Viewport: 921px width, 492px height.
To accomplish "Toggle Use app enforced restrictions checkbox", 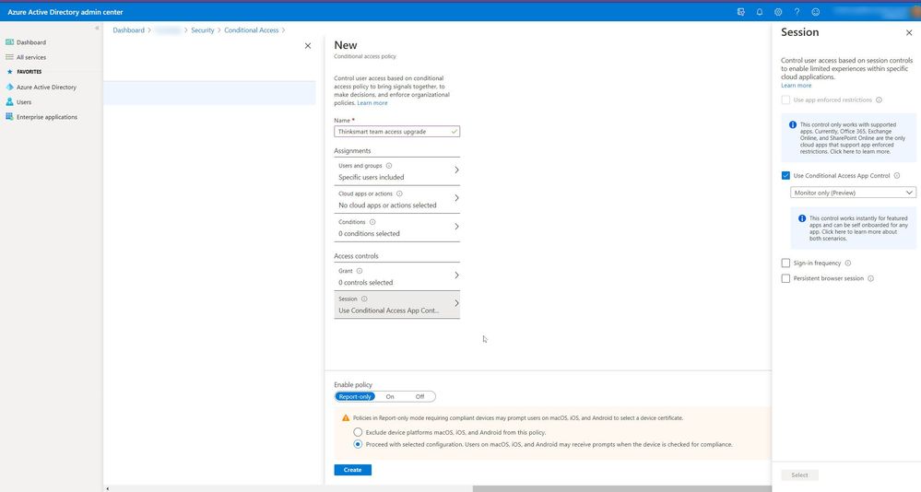I will [x=785, y=100].
